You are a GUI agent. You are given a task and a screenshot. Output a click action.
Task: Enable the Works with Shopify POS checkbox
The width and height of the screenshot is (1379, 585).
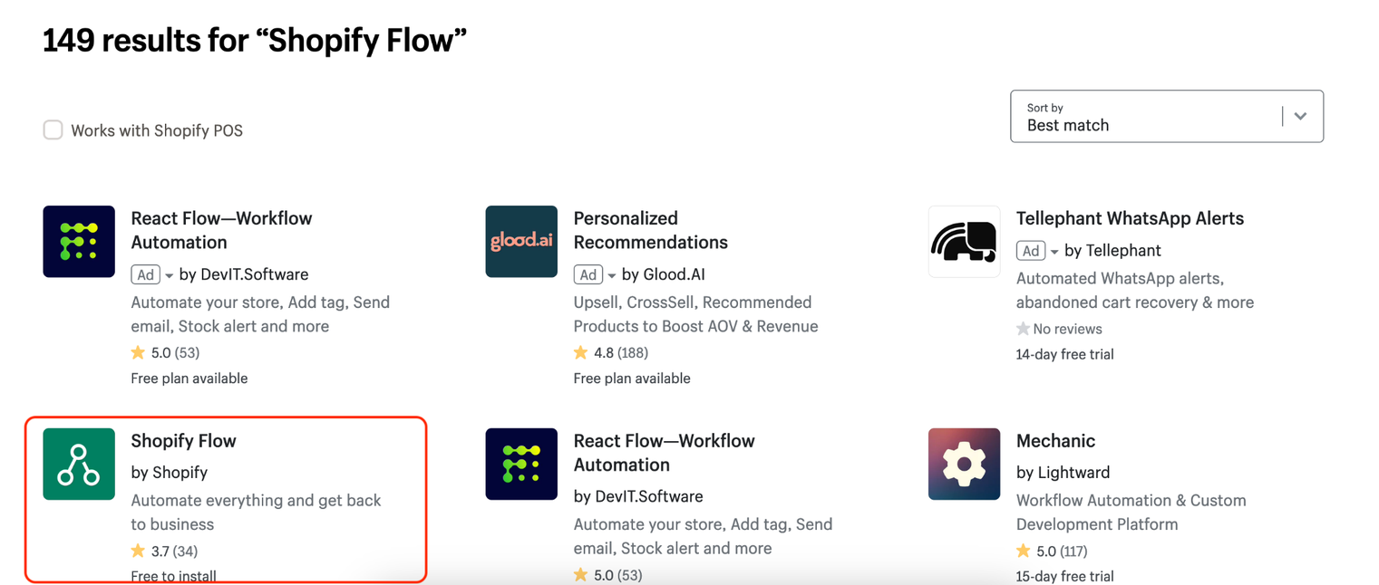coord(53,129)
